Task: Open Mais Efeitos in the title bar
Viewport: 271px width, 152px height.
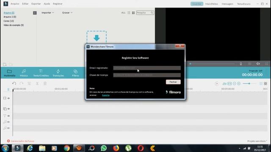Action: [x=212, y=4]
